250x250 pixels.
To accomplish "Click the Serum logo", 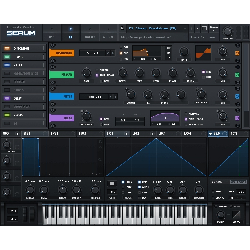I will coord(21,33).
